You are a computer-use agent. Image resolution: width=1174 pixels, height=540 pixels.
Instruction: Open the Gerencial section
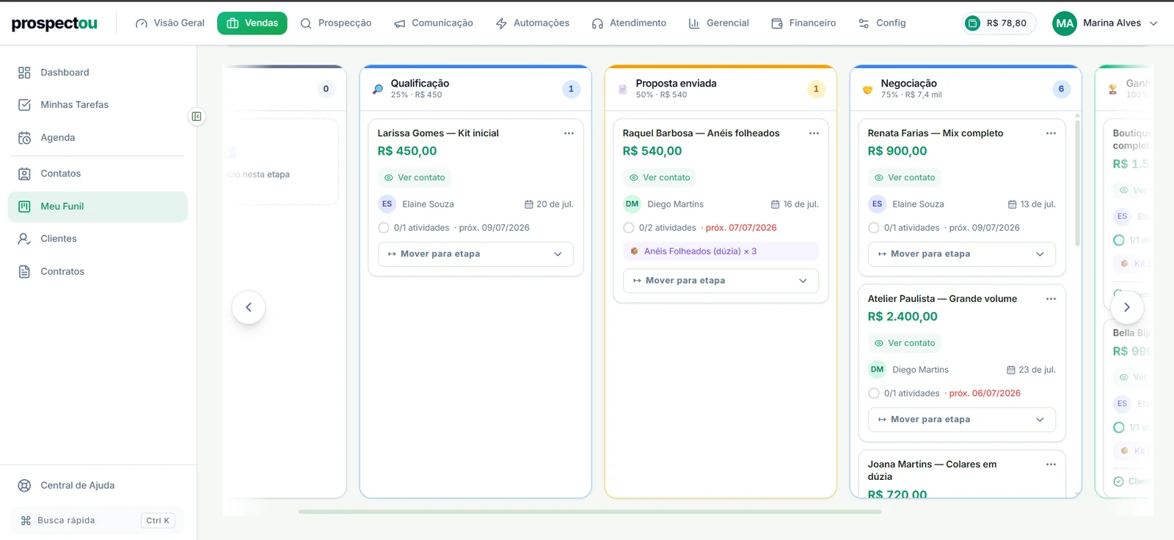pos(719,23)
